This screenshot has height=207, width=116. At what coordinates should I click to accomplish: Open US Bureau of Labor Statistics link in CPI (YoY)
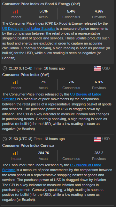52,97
